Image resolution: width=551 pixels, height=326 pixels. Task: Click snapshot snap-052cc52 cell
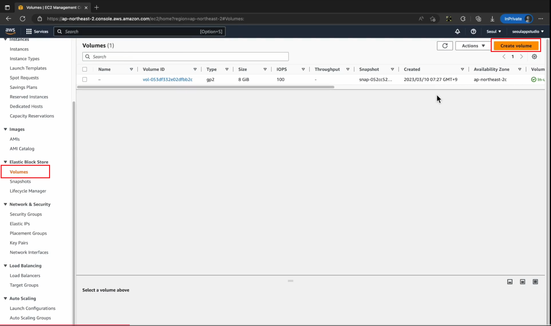(x=375, y=80)
